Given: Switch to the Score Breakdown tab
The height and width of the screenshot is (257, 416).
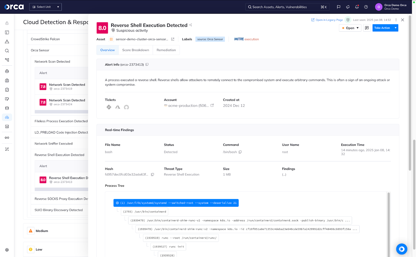Looking at the screenshot, I should click(135, 50).
